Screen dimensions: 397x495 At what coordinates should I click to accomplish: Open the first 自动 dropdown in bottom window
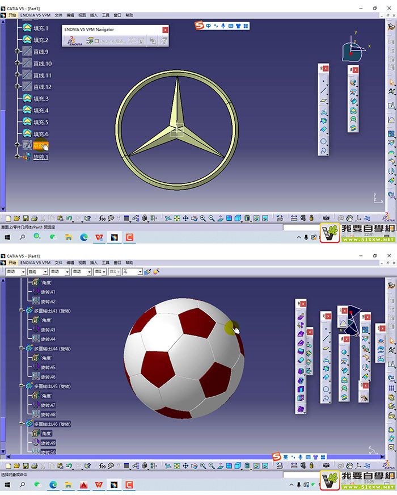coord(23,272)
